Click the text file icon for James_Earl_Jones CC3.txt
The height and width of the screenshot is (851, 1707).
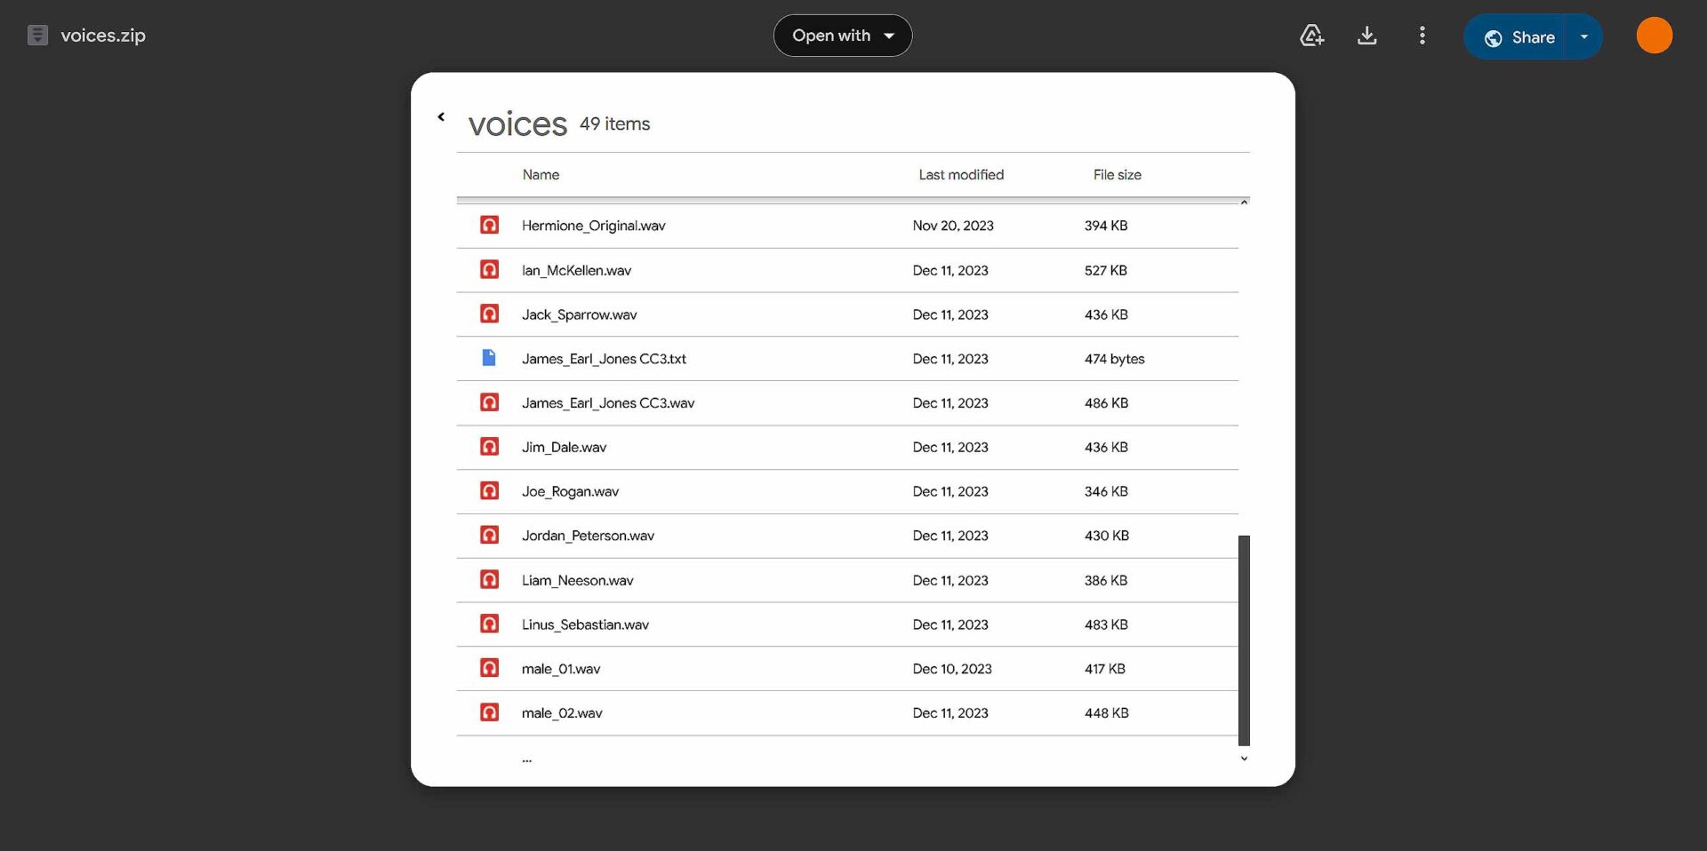[489, 358]
